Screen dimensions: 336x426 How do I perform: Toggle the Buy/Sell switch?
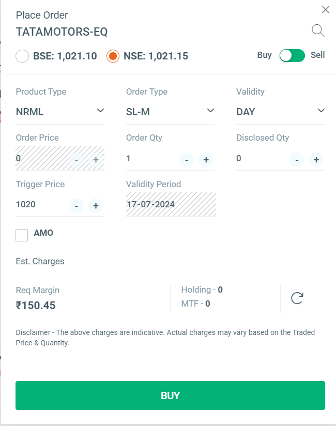(x=292, y=55)
